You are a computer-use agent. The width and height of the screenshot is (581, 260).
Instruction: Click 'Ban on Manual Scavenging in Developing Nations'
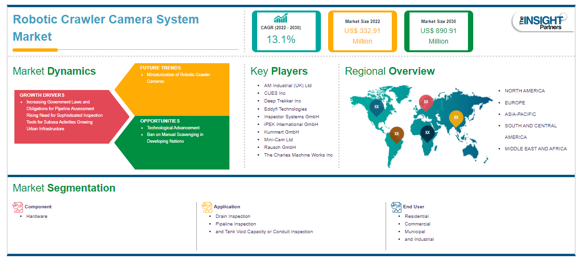click(x=175, y=138)
